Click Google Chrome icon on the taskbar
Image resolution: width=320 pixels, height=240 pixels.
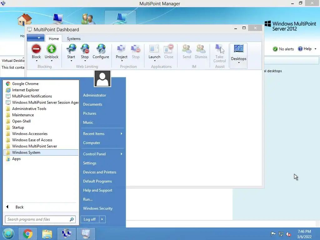(x=28, y=234)
